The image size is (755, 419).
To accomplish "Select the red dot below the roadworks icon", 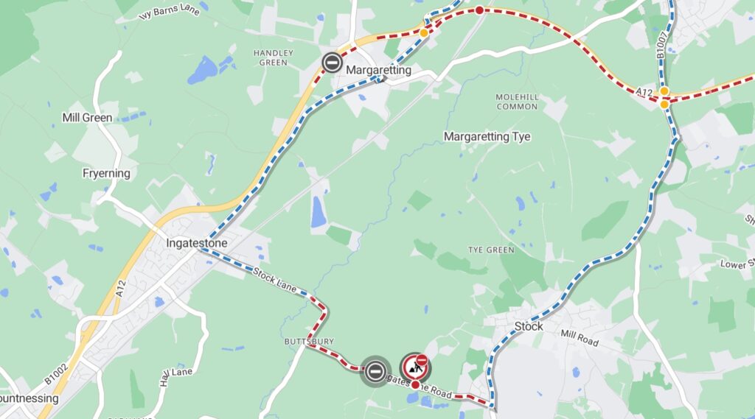I will pos(416,385).
